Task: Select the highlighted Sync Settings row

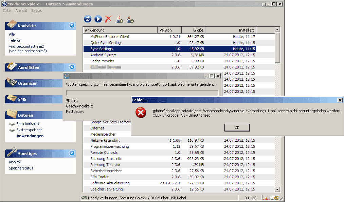Action: point(169,49)
